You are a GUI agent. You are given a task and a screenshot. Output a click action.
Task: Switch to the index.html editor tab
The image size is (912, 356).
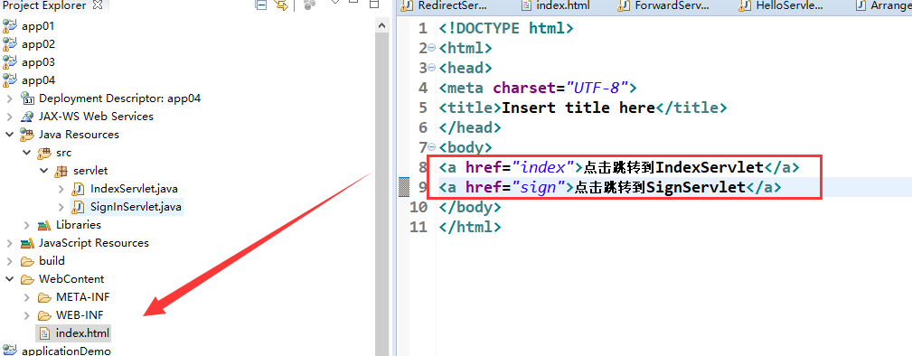pyautogui.click(x=556, y=5)
